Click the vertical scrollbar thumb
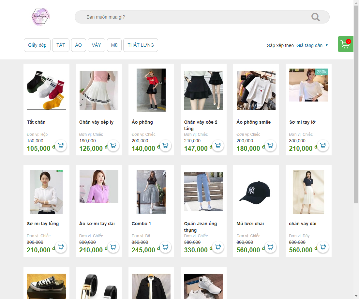 click(356, 104)
